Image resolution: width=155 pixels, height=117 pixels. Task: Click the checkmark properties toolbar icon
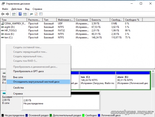click(x=36, y=14)
